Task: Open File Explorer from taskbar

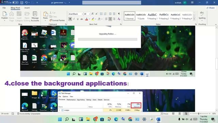Action: (x=88, y=119)
